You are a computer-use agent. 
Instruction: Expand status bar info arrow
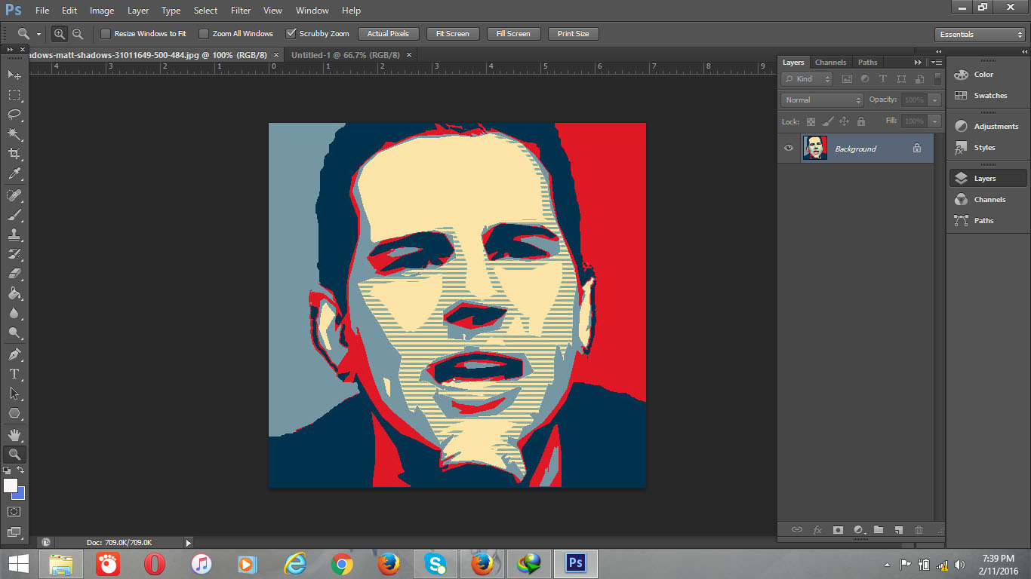click(x=188, y=543)
